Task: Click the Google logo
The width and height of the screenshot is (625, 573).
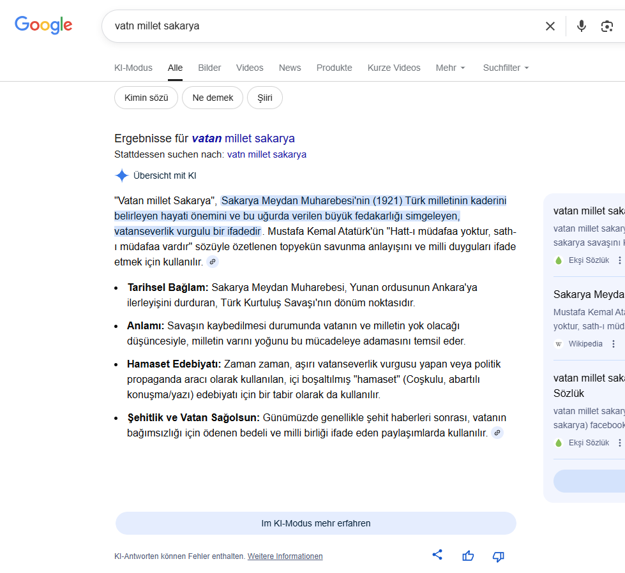Action: coord(43,26)
